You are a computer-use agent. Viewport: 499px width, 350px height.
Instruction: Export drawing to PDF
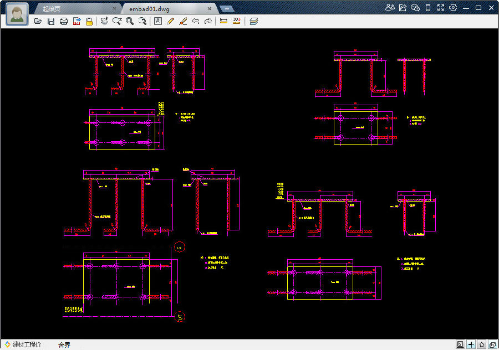77,21
